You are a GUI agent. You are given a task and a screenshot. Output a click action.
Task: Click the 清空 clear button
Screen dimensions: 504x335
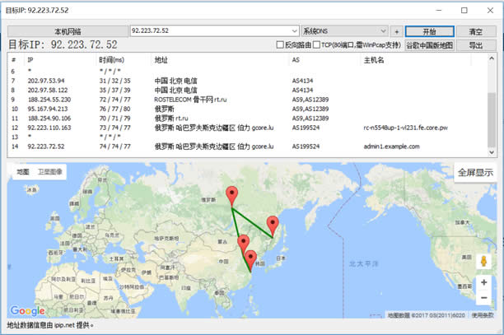coord(475,31)
